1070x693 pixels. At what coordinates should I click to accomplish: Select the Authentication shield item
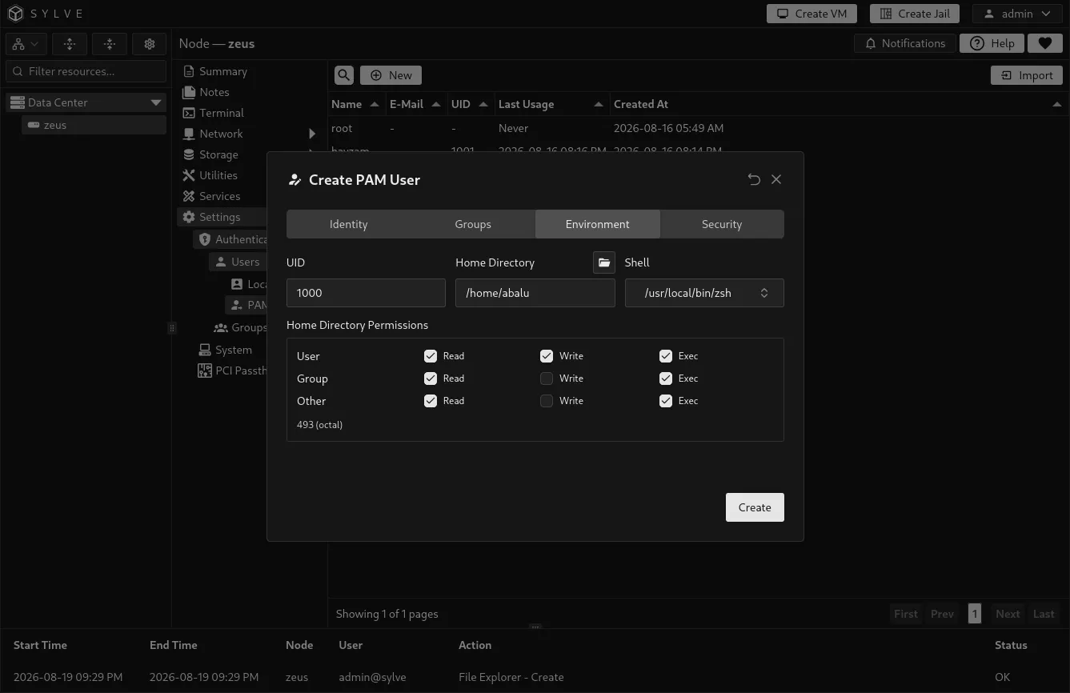(x=230, y=239)
